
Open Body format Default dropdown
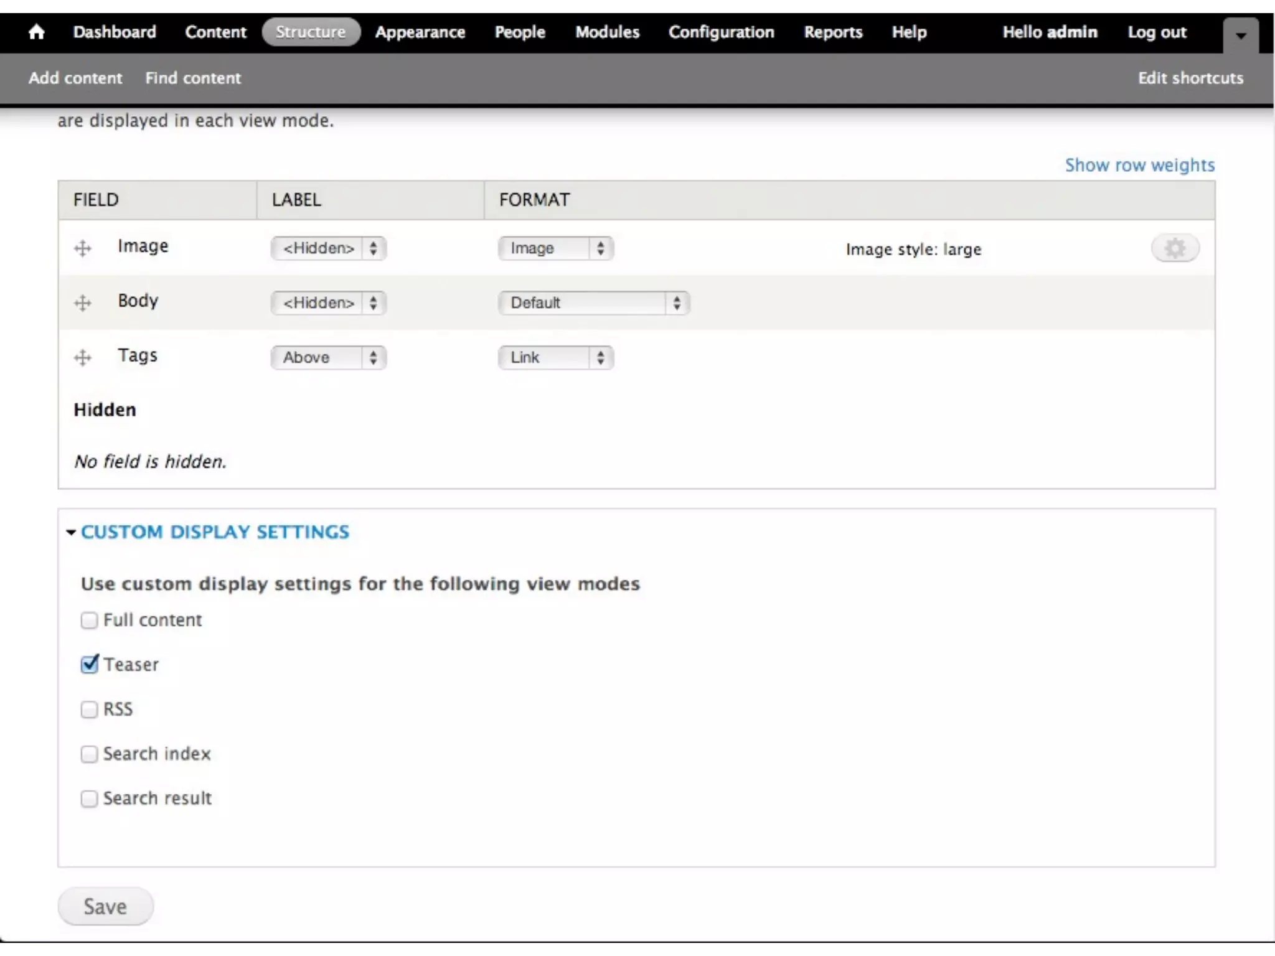pyautogui.click(x=593, y=303)
